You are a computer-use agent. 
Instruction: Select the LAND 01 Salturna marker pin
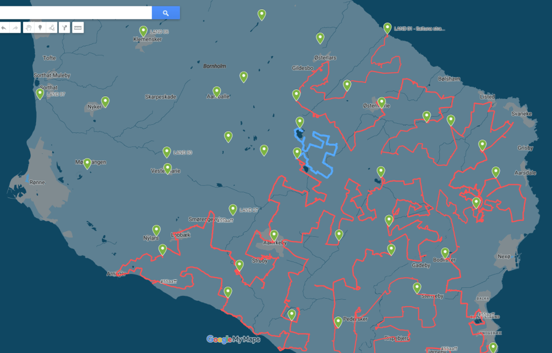click(x=388, y=27)
